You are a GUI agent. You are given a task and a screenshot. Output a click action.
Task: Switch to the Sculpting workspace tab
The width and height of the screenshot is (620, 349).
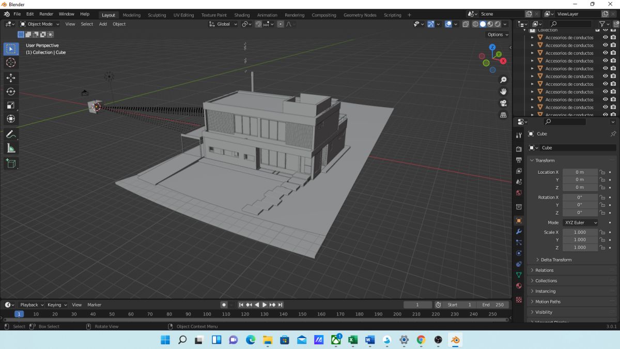157,15
